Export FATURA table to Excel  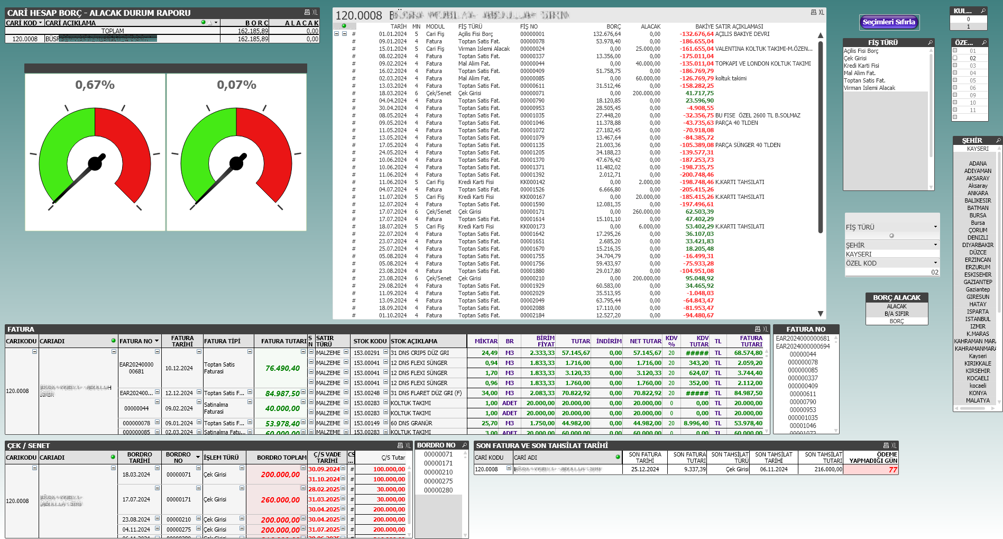pos(765,329)
